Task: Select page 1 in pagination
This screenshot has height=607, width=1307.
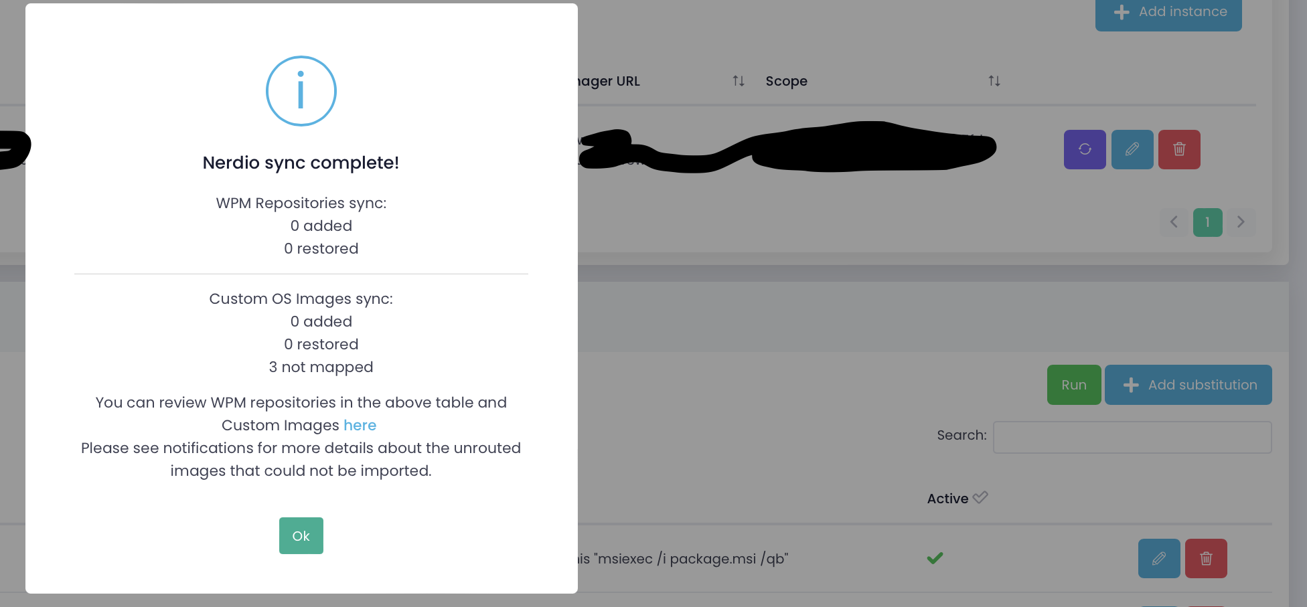Action: tap(1207, 222)
